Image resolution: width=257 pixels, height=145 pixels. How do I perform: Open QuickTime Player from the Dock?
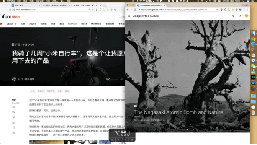pos(253,83)
